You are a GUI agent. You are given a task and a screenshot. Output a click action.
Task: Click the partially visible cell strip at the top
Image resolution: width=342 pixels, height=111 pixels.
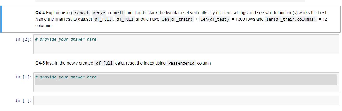[170, 1]
